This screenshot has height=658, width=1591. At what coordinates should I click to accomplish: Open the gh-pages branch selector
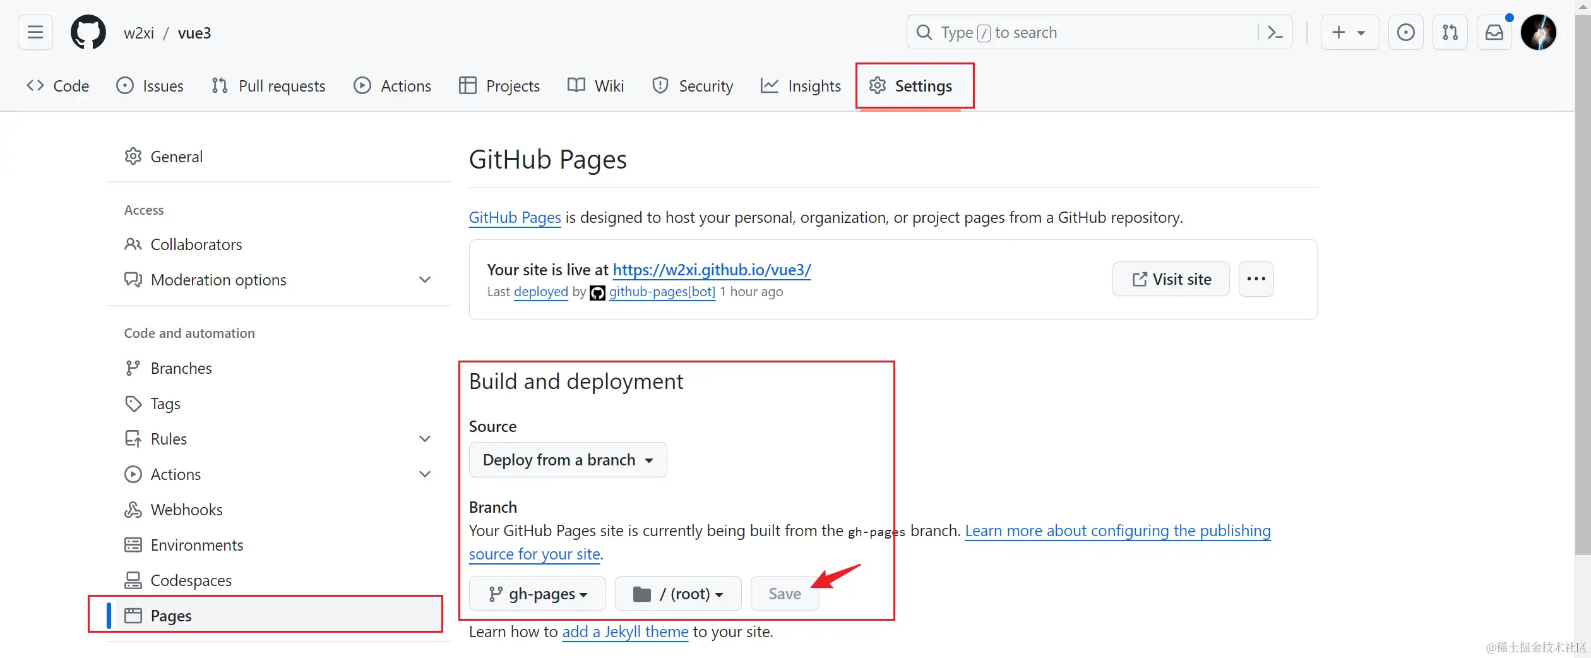[x=538, y=594]
